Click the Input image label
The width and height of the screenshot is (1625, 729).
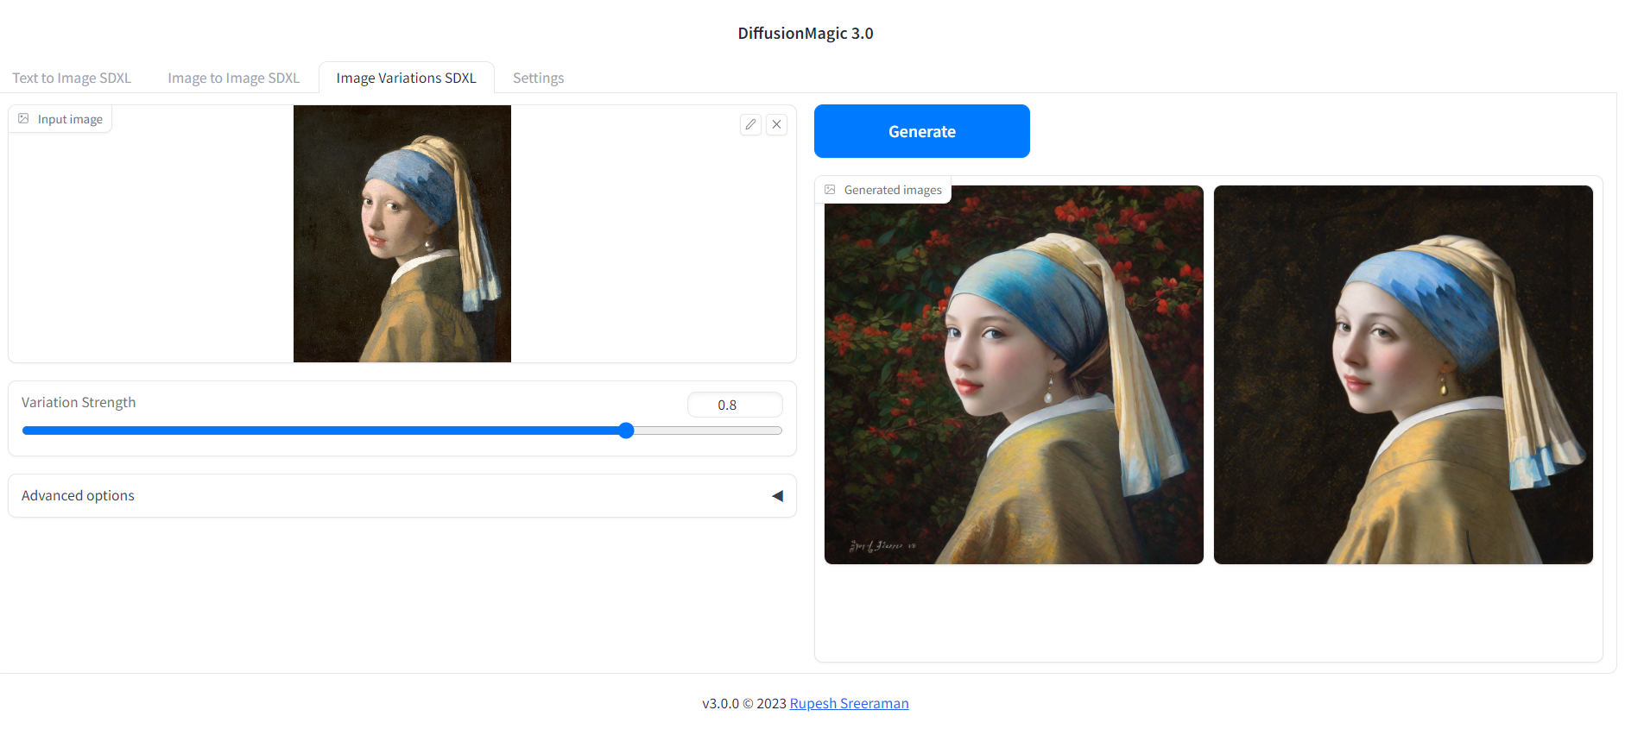click(70, 119)
